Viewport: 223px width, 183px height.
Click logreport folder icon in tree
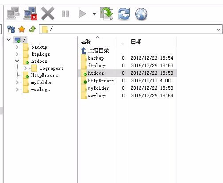pyautogui.click(x=34, y=68)
